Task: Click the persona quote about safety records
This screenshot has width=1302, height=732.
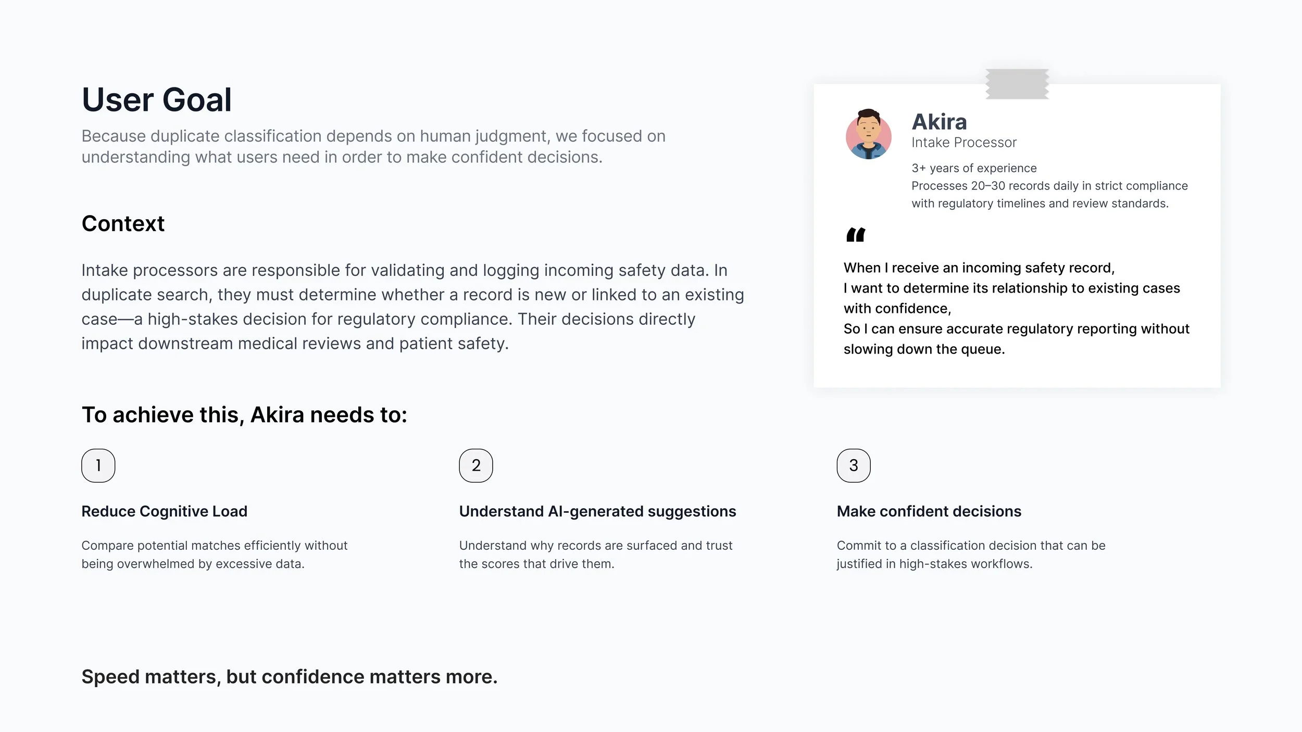Action: coord(1017,308)
